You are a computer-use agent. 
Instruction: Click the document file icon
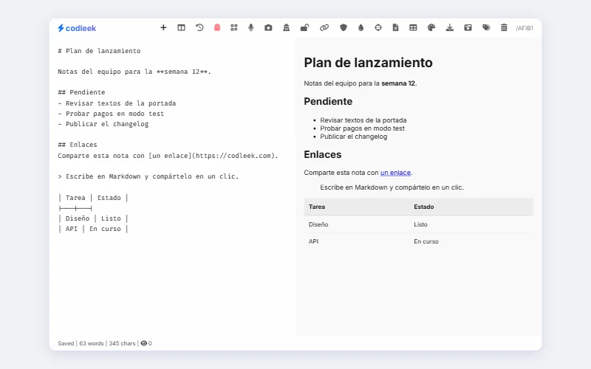pyautogui.click(x=395, y=27)
